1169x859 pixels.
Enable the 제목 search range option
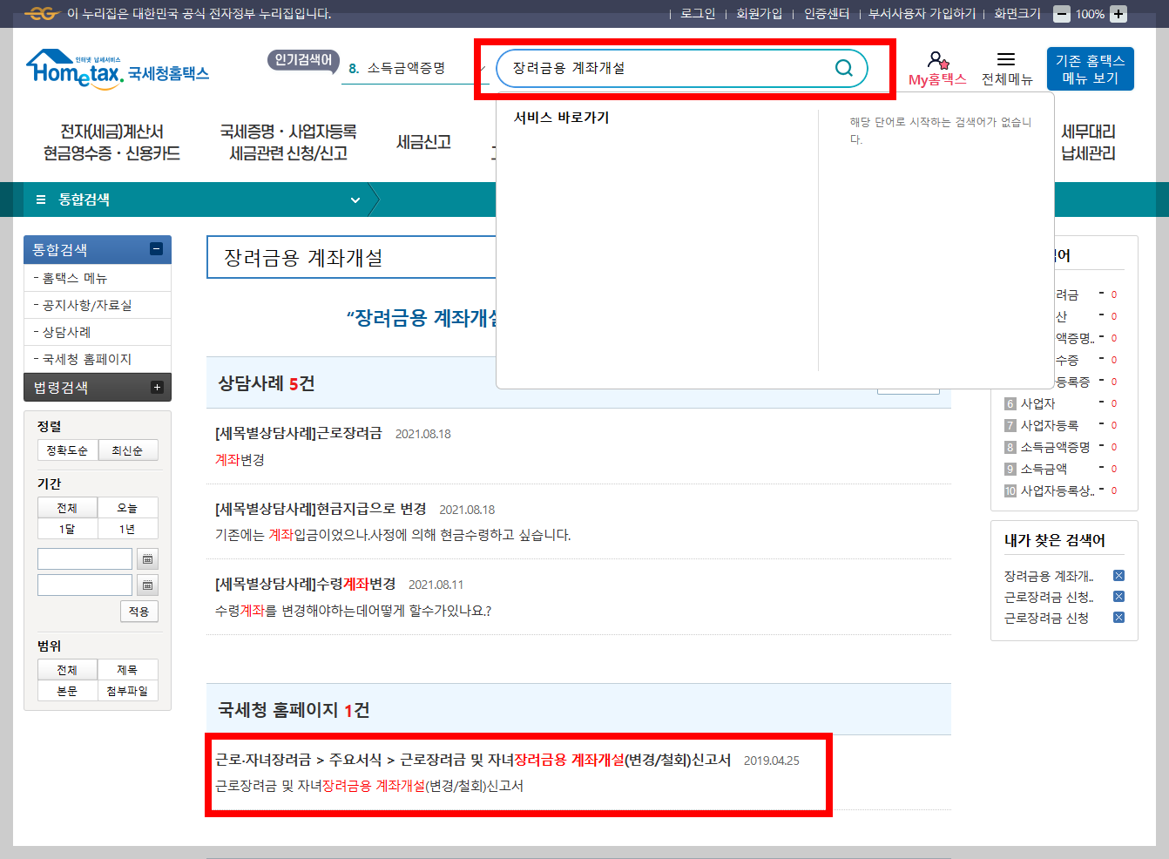[128, 669]
